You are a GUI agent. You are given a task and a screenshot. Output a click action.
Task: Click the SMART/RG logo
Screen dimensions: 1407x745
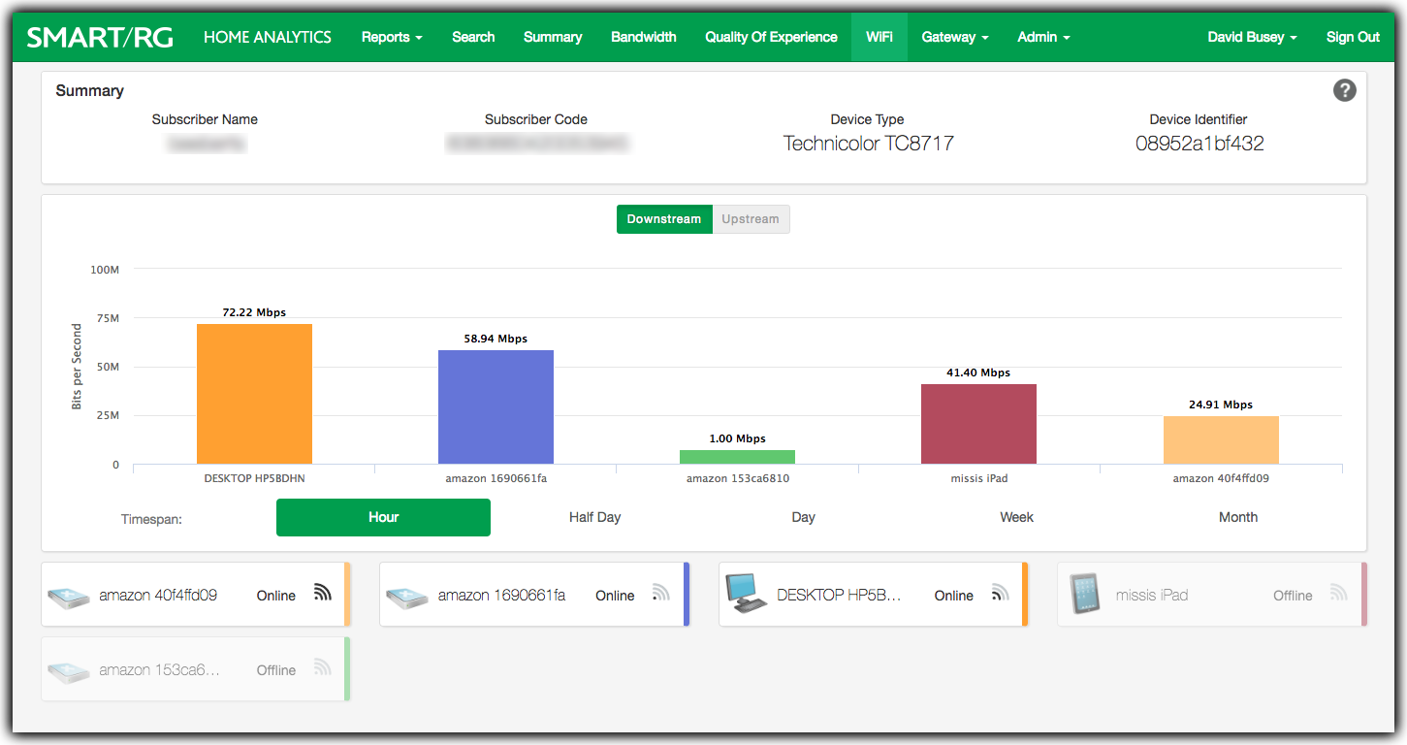100,37
